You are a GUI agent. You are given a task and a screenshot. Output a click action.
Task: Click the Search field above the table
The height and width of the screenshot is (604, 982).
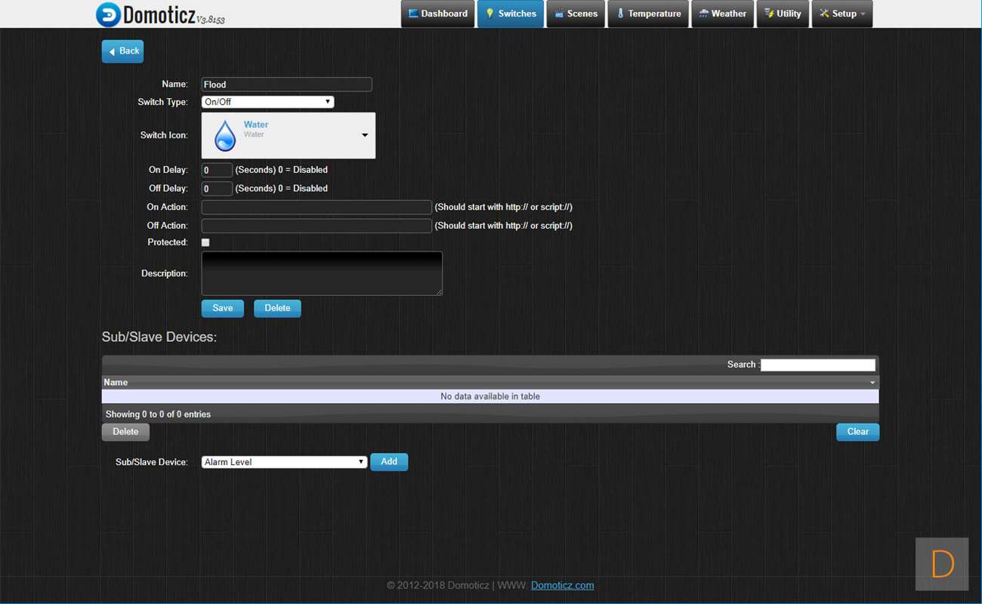pyautogui.click(x=817, y=365)
